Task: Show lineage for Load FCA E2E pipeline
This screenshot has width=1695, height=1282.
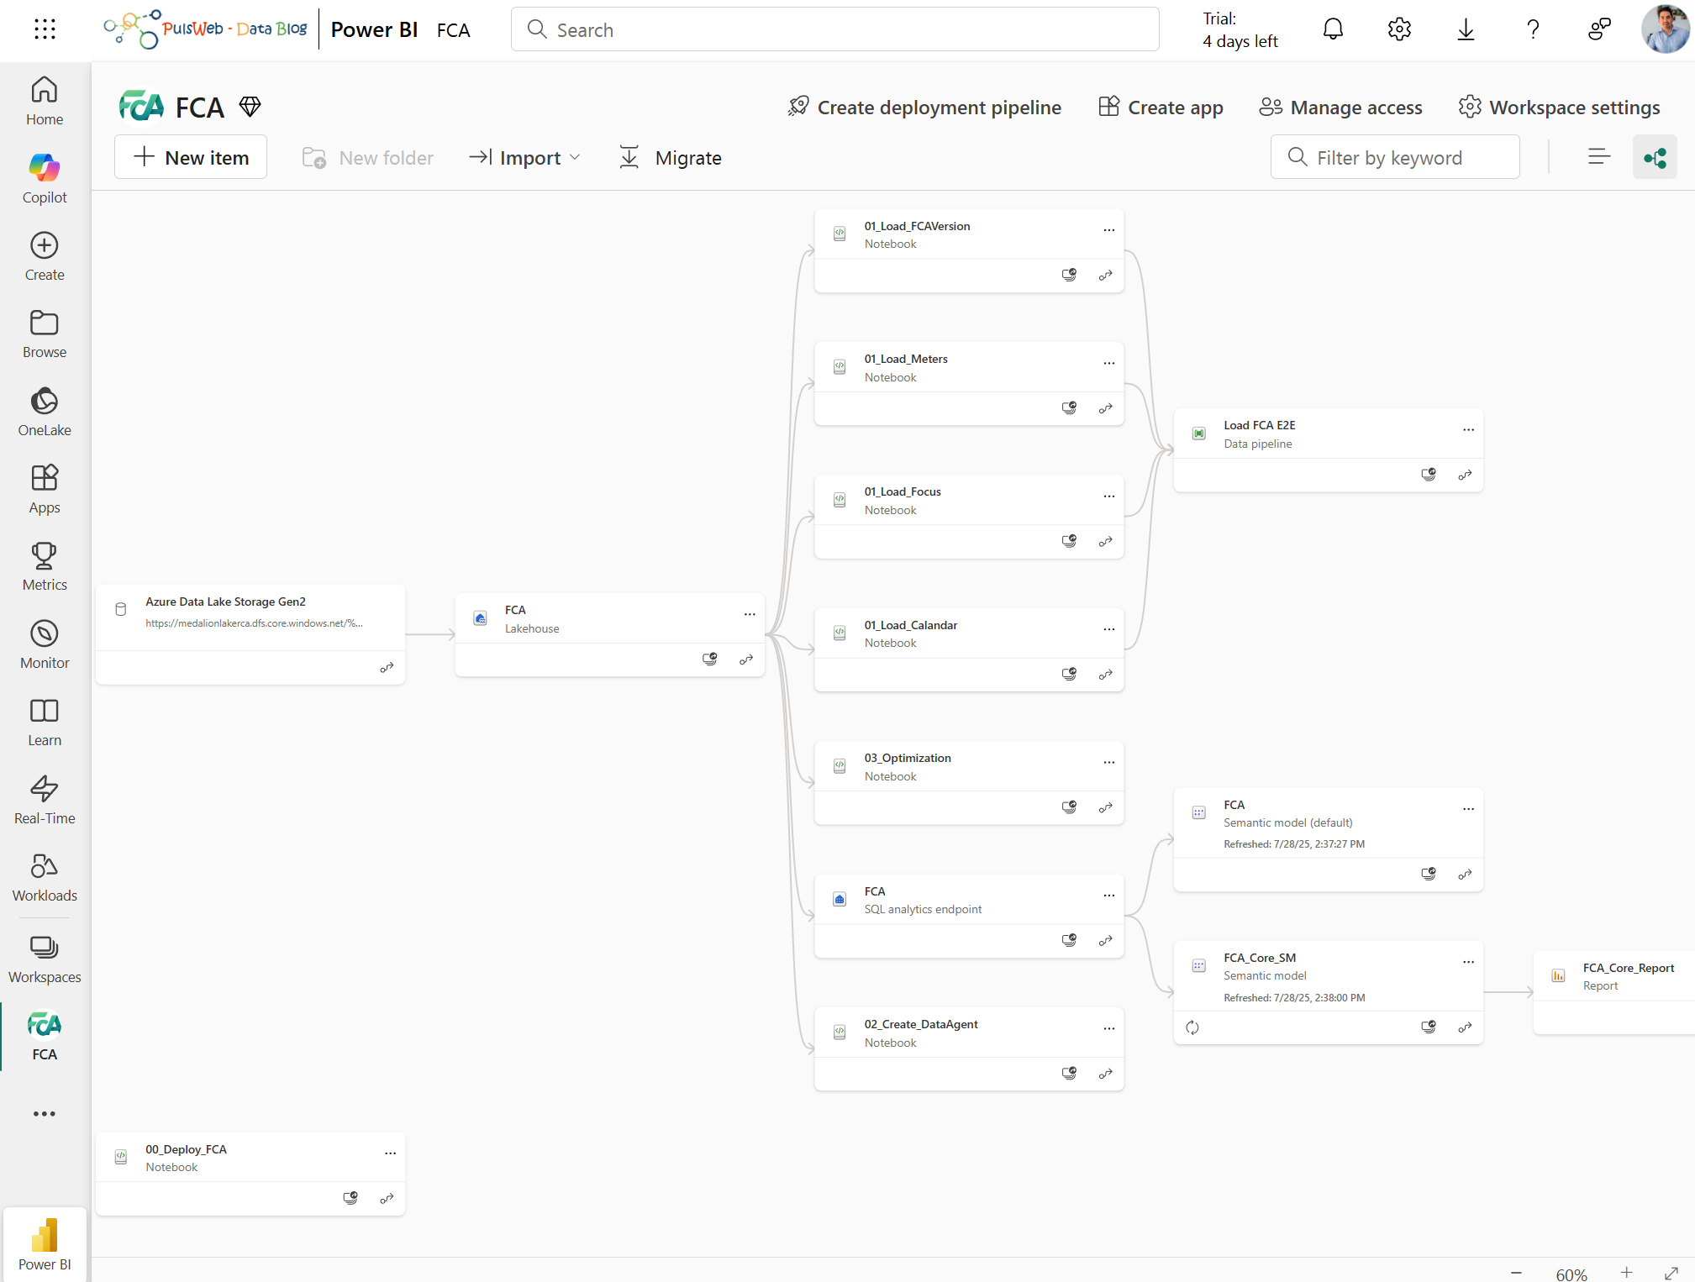Action: click(1465, 475)
